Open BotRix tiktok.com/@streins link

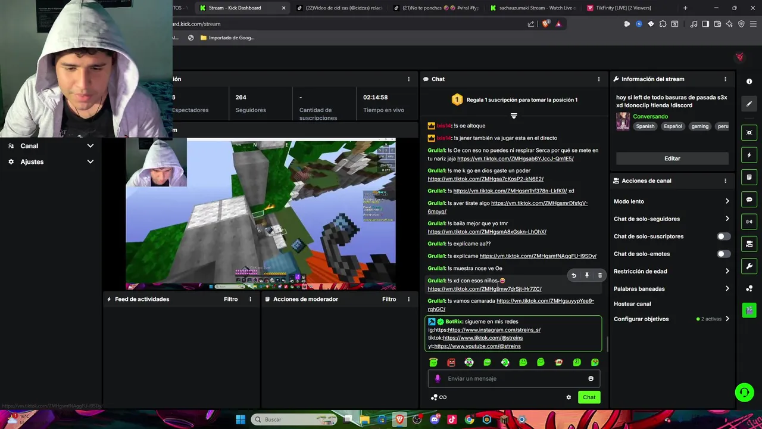483,338
